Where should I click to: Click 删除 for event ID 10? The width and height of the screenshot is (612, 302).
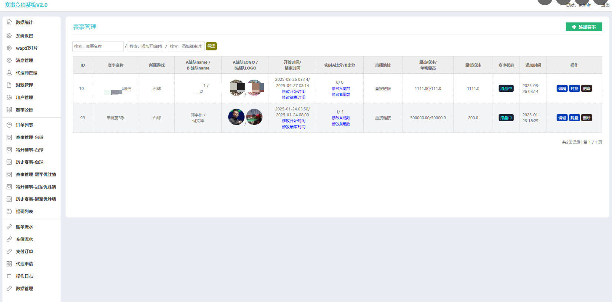point(586,89)
